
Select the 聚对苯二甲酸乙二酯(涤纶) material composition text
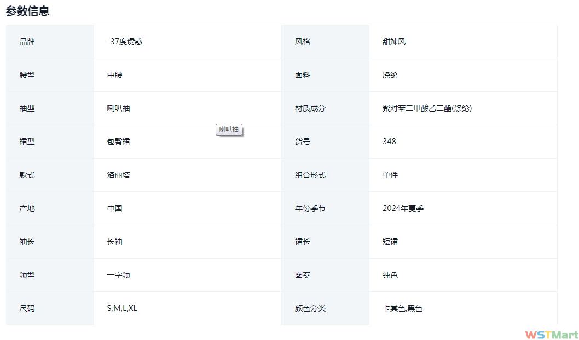[427, 108]
